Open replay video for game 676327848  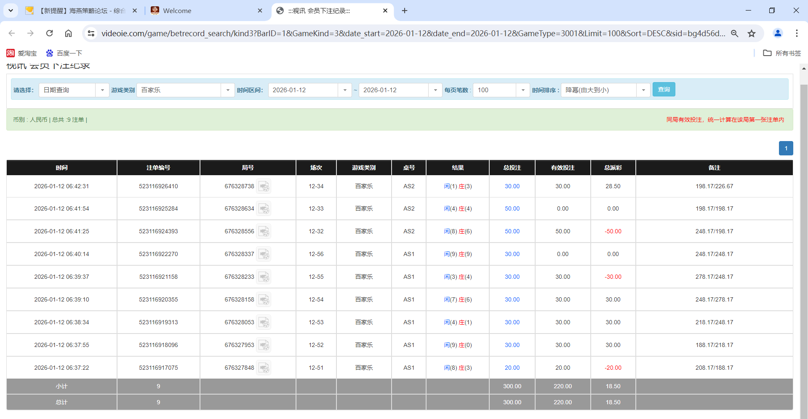pyautogui.click(x=264, y=368)
